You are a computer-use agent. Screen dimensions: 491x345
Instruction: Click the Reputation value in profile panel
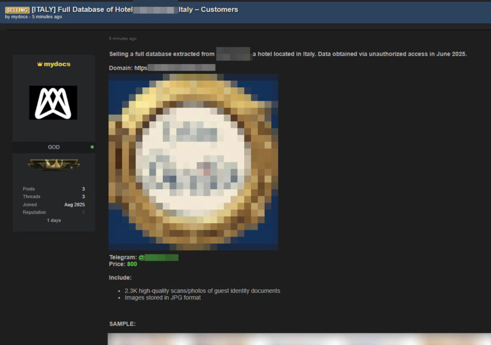pos(83,213)
